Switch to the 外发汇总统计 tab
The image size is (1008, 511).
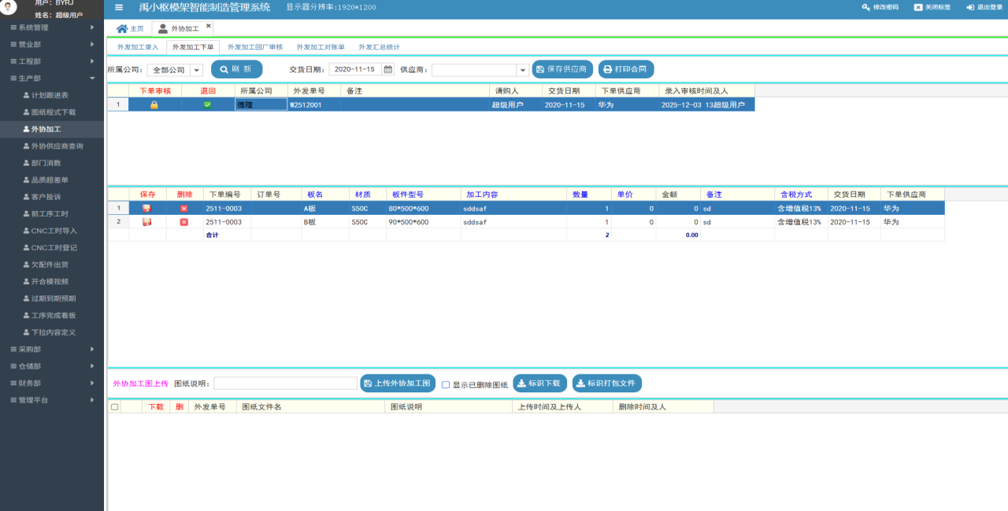click(380, 47)
